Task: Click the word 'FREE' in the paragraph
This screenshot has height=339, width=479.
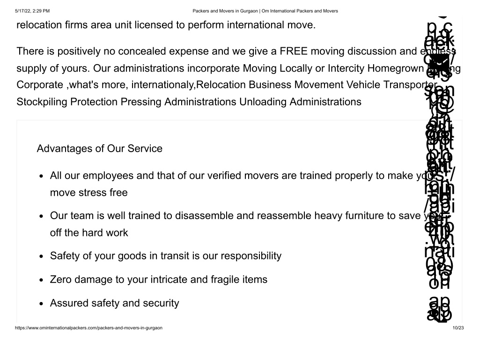Action: (293, 52)
